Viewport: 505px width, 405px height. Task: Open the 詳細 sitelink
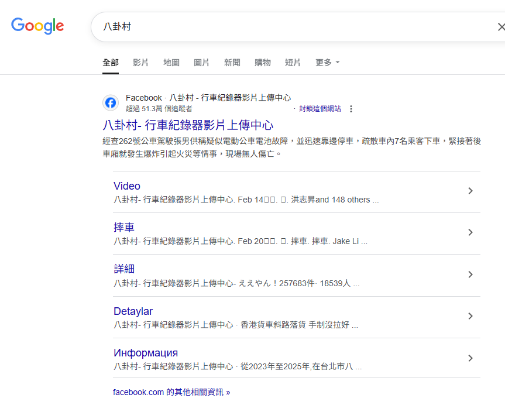[x=124, y=269]
